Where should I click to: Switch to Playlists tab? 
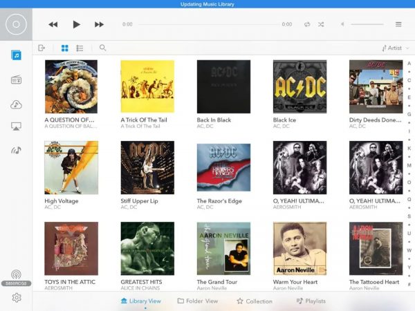[x=311, y=301]
